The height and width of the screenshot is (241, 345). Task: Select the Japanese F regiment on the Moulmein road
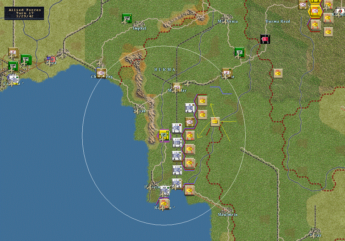point(189,190)
